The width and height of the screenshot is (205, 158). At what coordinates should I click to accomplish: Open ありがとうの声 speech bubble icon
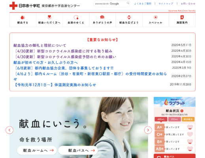[x=102, y=17]
